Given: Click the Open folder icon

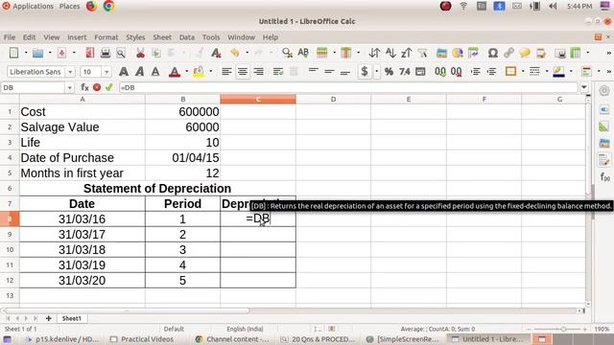Looking at the screenshot, I should (x=37, y=53).
